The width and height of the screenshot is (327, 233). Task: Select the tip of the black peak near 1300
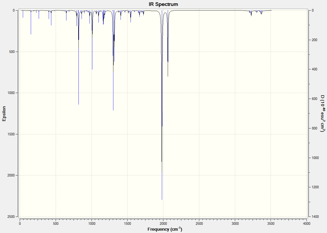click(x=113, y=110)
